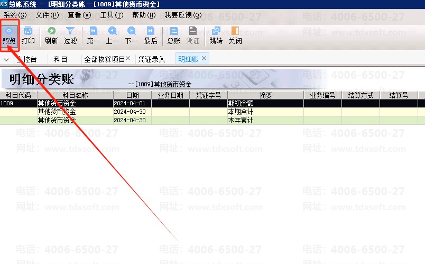Go to next record with 下一

(x=132, y=35)
